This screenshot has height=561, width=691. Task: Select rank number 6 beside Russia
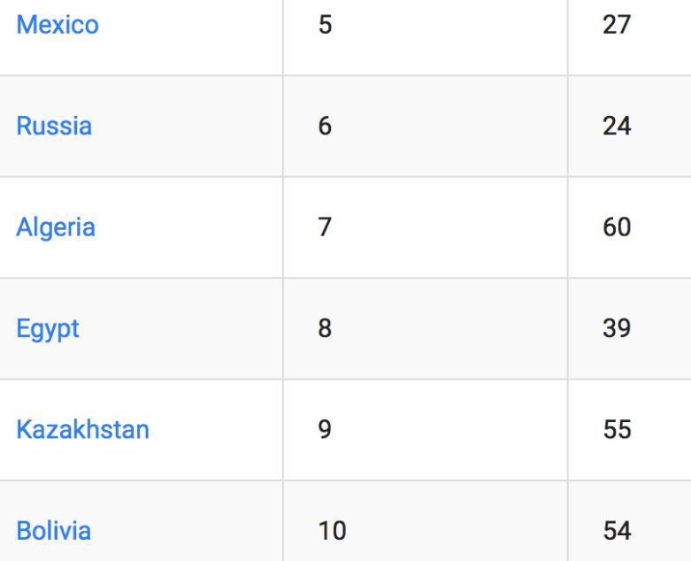325,126
